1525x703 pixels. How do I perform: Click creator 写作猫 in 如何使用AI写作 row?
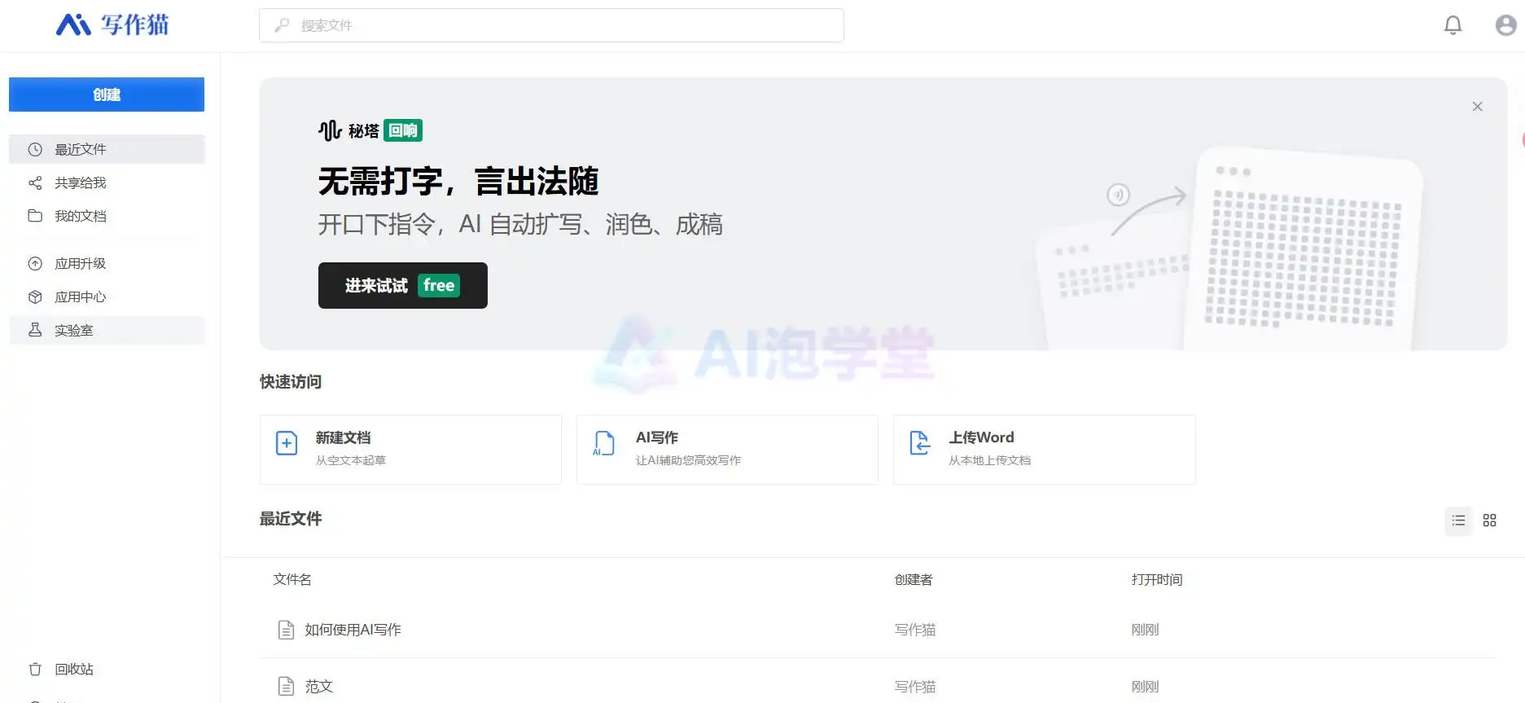pos(914,630)
